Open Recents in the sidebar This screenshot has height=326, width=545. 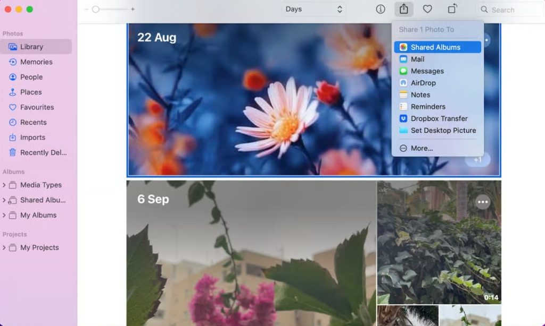click(36, 123)
